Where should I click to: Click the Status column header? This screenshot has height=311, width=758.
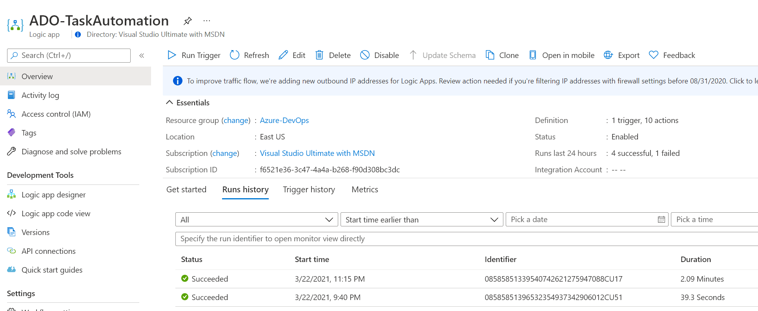pos(191,259)
